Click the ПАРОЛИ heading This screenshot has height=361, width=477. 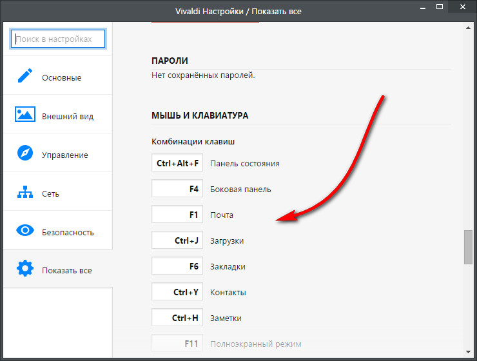coord(170,61)
